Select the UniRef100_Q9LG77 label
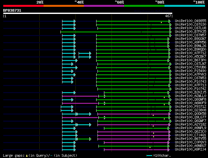Image resolution: width=208 pixels, height=158 pixels. tap(190, 117)
